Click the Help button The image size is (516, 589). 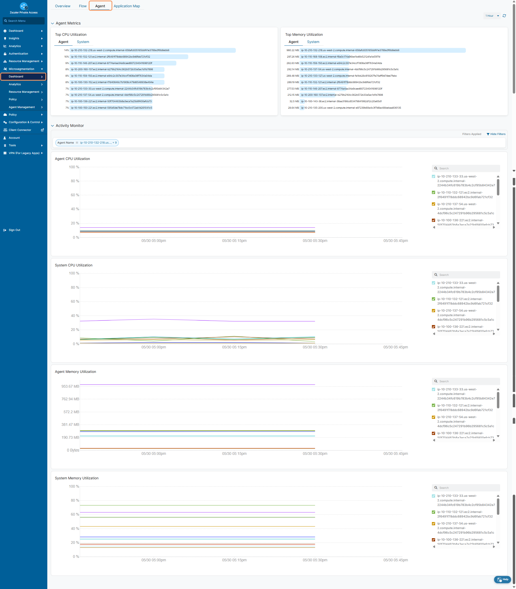(503, 580)
